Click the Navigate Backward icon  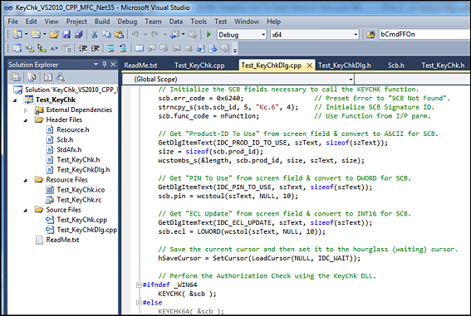click(174, 35)
